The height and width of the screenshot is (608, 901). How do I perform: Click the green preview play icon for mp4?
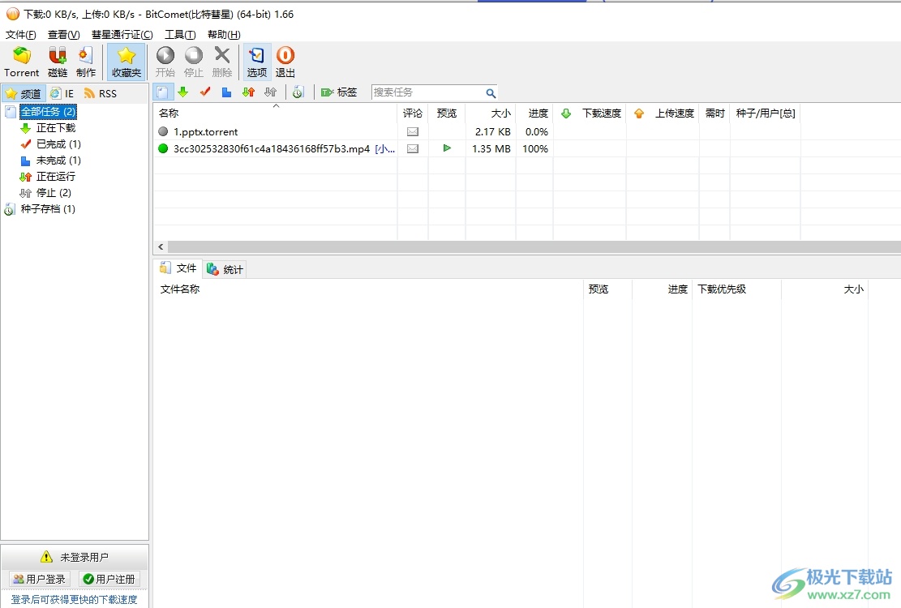pos(447,148)
